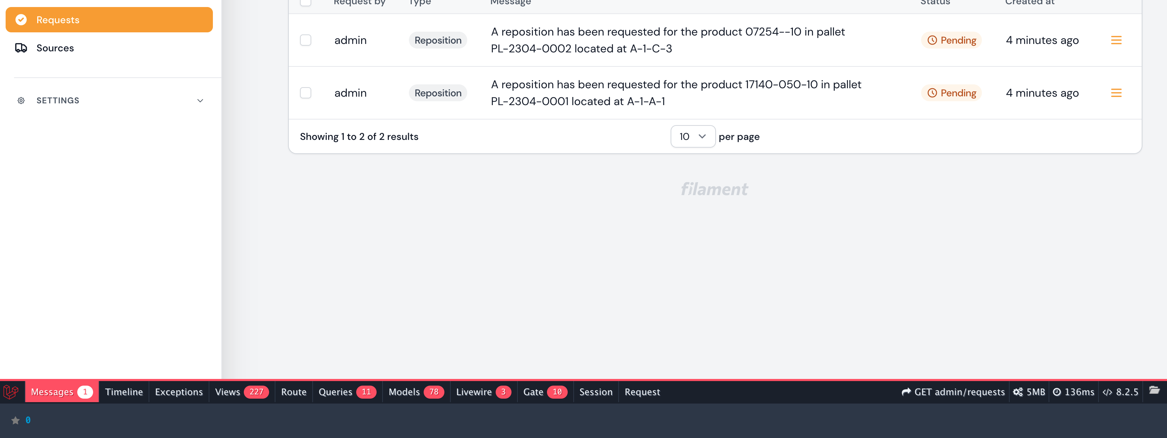The height and width of the screenshot is (438, 1167).
Task: Click the filament footer logo
Action: click(714, 189)
